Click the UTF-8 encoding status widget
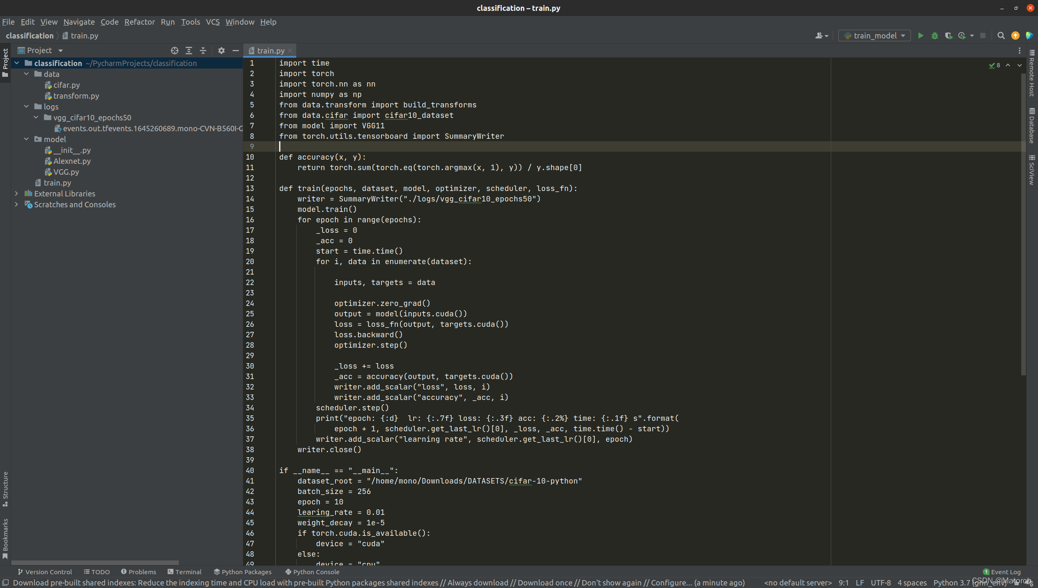 (880, 583)
